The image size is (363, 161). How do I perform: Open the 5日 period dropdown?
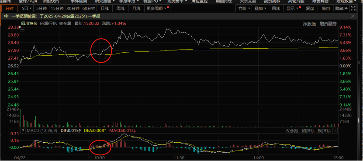coord(26,9)
